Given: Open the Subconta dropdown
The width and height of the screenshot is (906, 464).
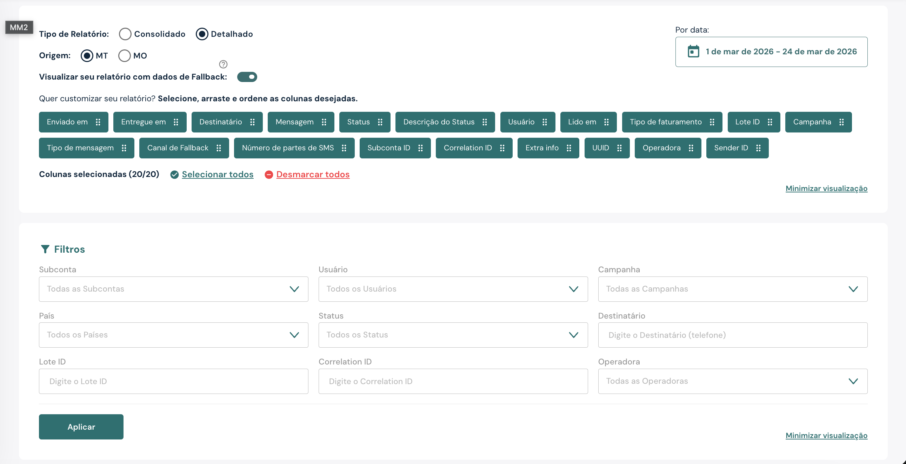Looking at the screenshot, I should (173, 289).
